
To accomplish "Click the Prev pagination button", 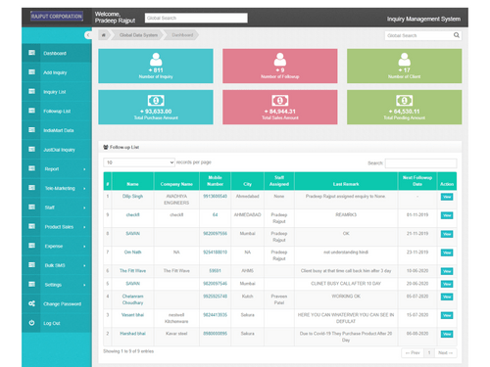I will click(413, 352).
